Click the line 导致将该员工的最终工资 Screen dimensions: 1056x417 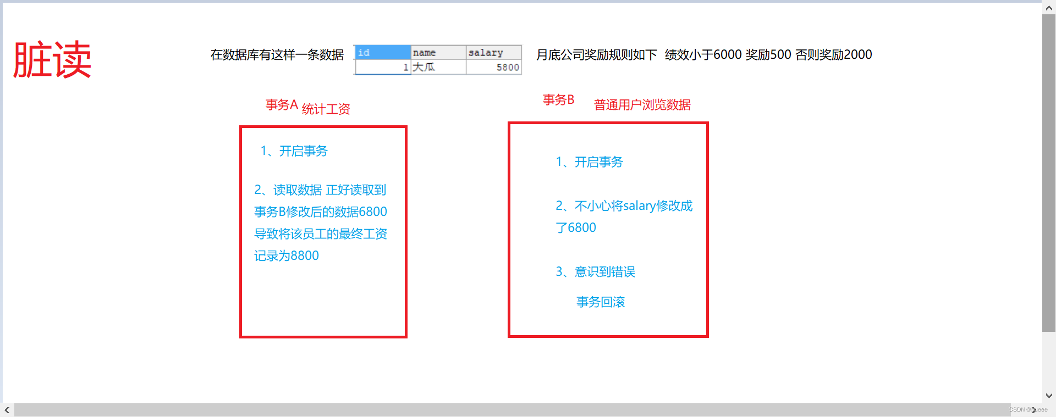click(321, 233)
